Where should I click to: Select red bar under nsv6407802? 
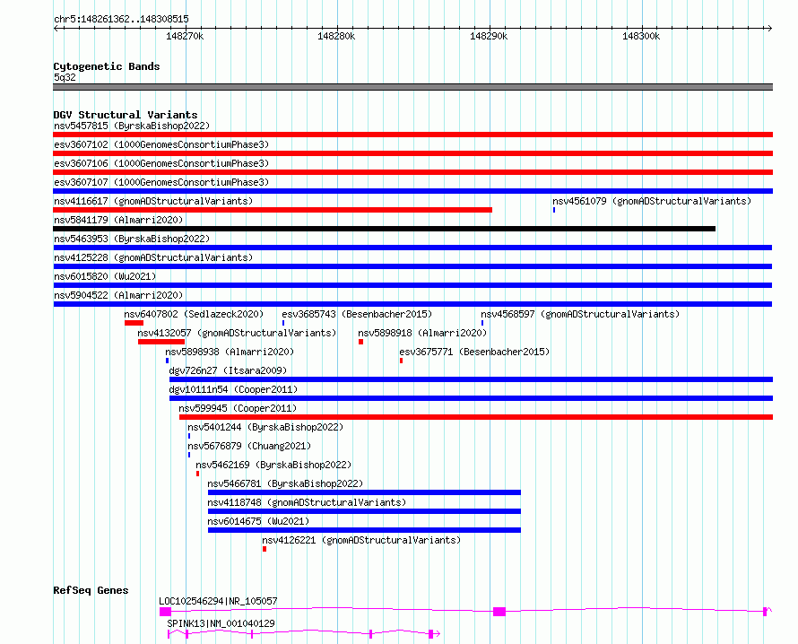point(134,323)
